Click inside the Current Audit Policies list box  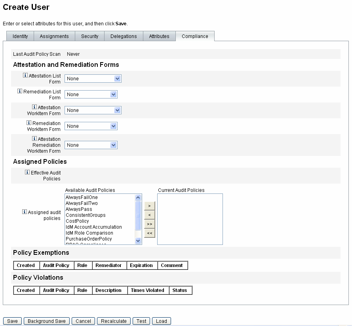190,219
